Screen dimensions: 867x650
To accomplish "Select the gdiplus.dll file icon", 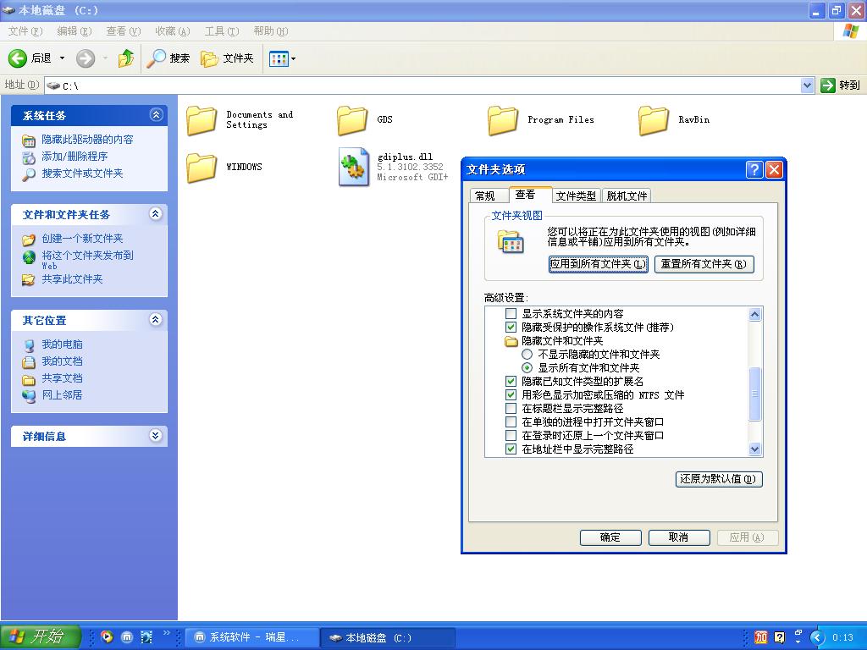I will [353, 167].
